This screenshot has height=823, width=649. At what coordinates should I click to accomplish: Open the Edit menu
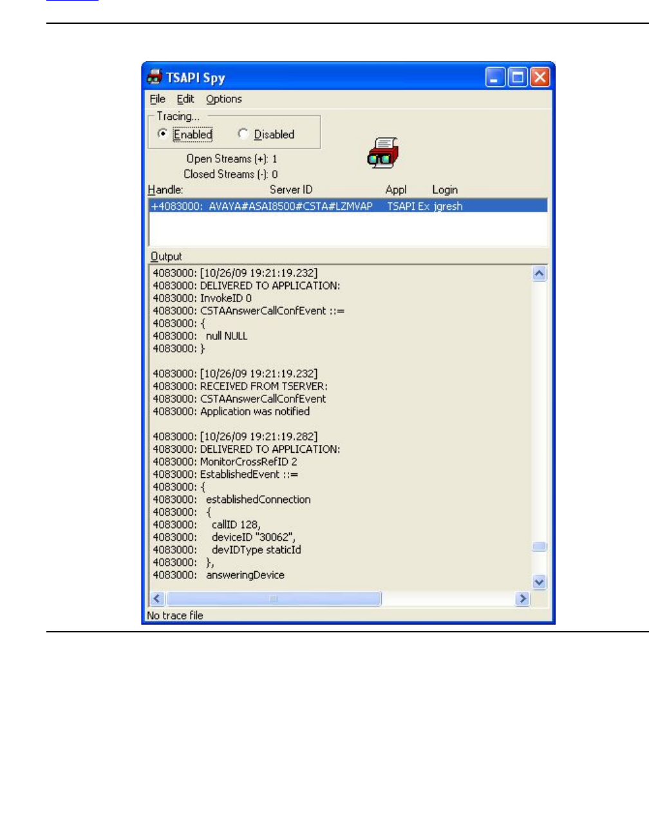tap(185, 99)
